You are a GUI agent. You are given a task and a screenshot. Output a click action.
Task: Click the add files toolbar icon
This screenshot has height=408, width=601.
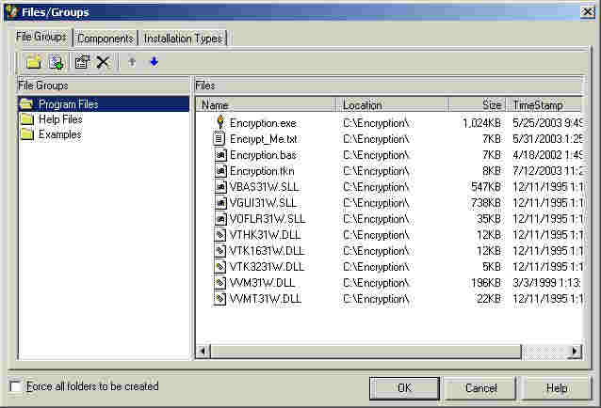57,62
